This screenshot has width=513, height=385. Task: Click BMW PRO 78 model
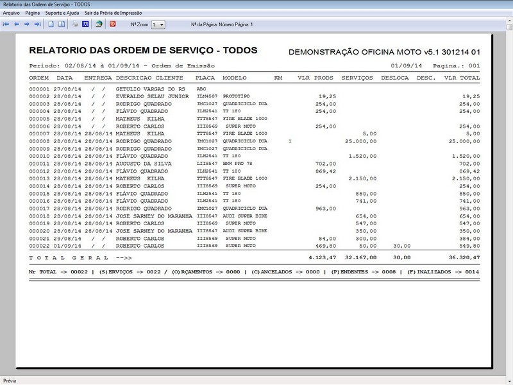(237, 164)
